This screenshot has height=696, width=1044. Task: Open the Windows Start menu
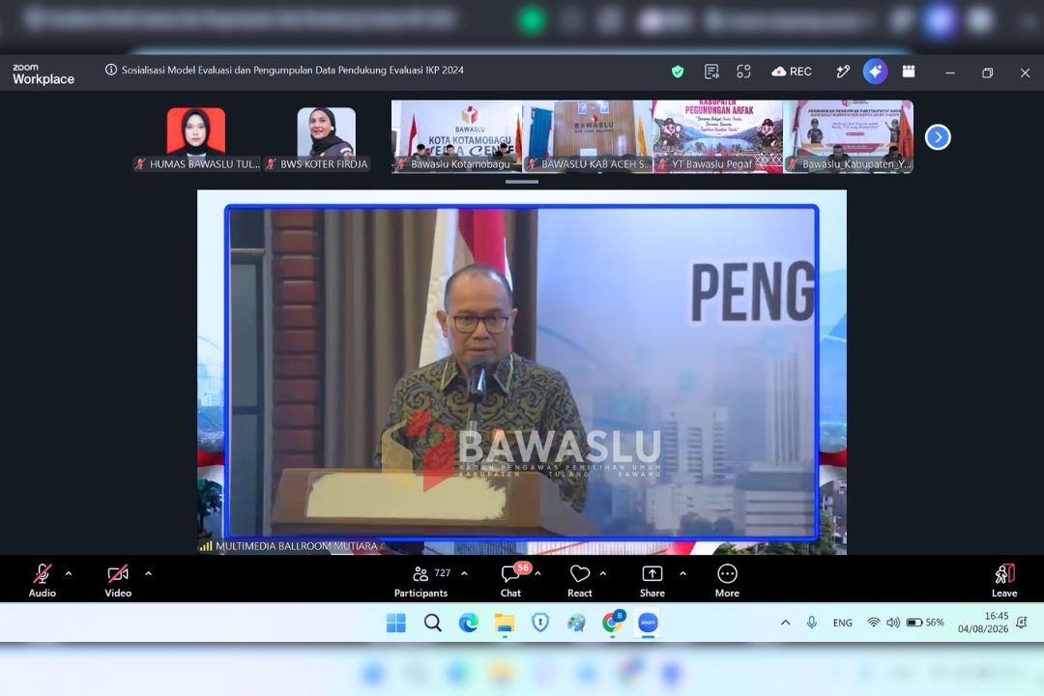tap(396, 623)
